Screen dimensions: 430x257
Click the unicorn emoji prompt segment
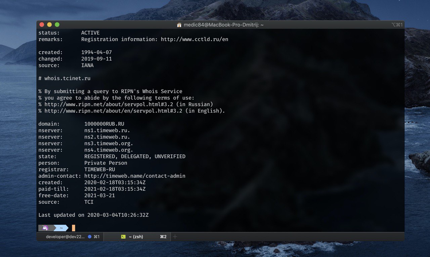point(45,228)
